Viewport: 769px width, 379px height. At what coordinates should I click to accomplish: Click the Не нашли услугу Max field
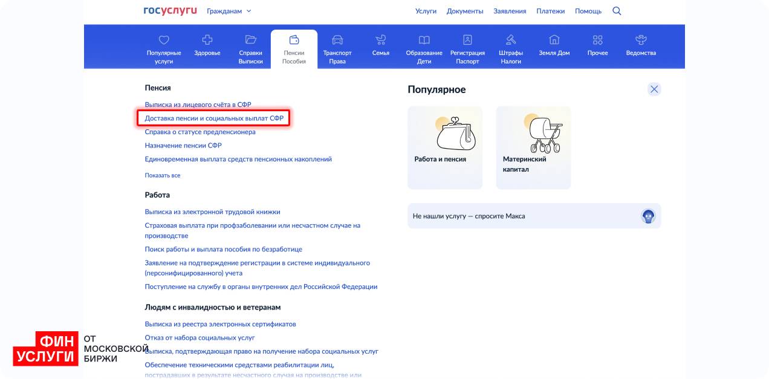click(520, 216)
